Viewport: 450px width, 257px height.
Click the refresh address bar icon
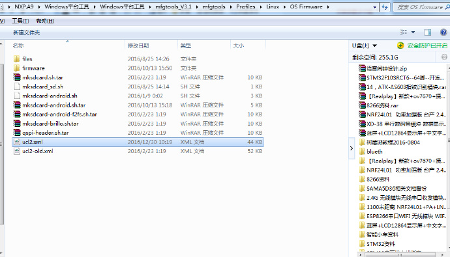(x=385, y=7)
